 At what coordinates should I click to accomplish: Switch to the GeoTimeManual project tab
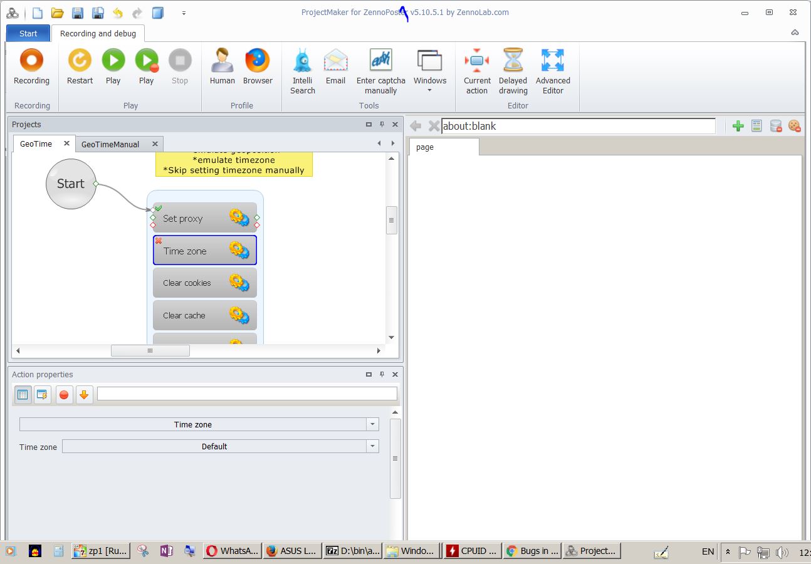click(x=110, y=144)
